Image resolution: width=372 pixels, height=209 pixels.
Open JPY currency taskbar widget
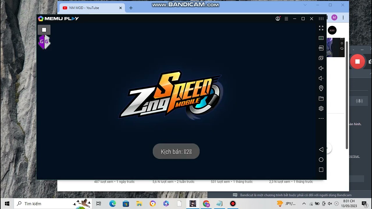point(287,204)
